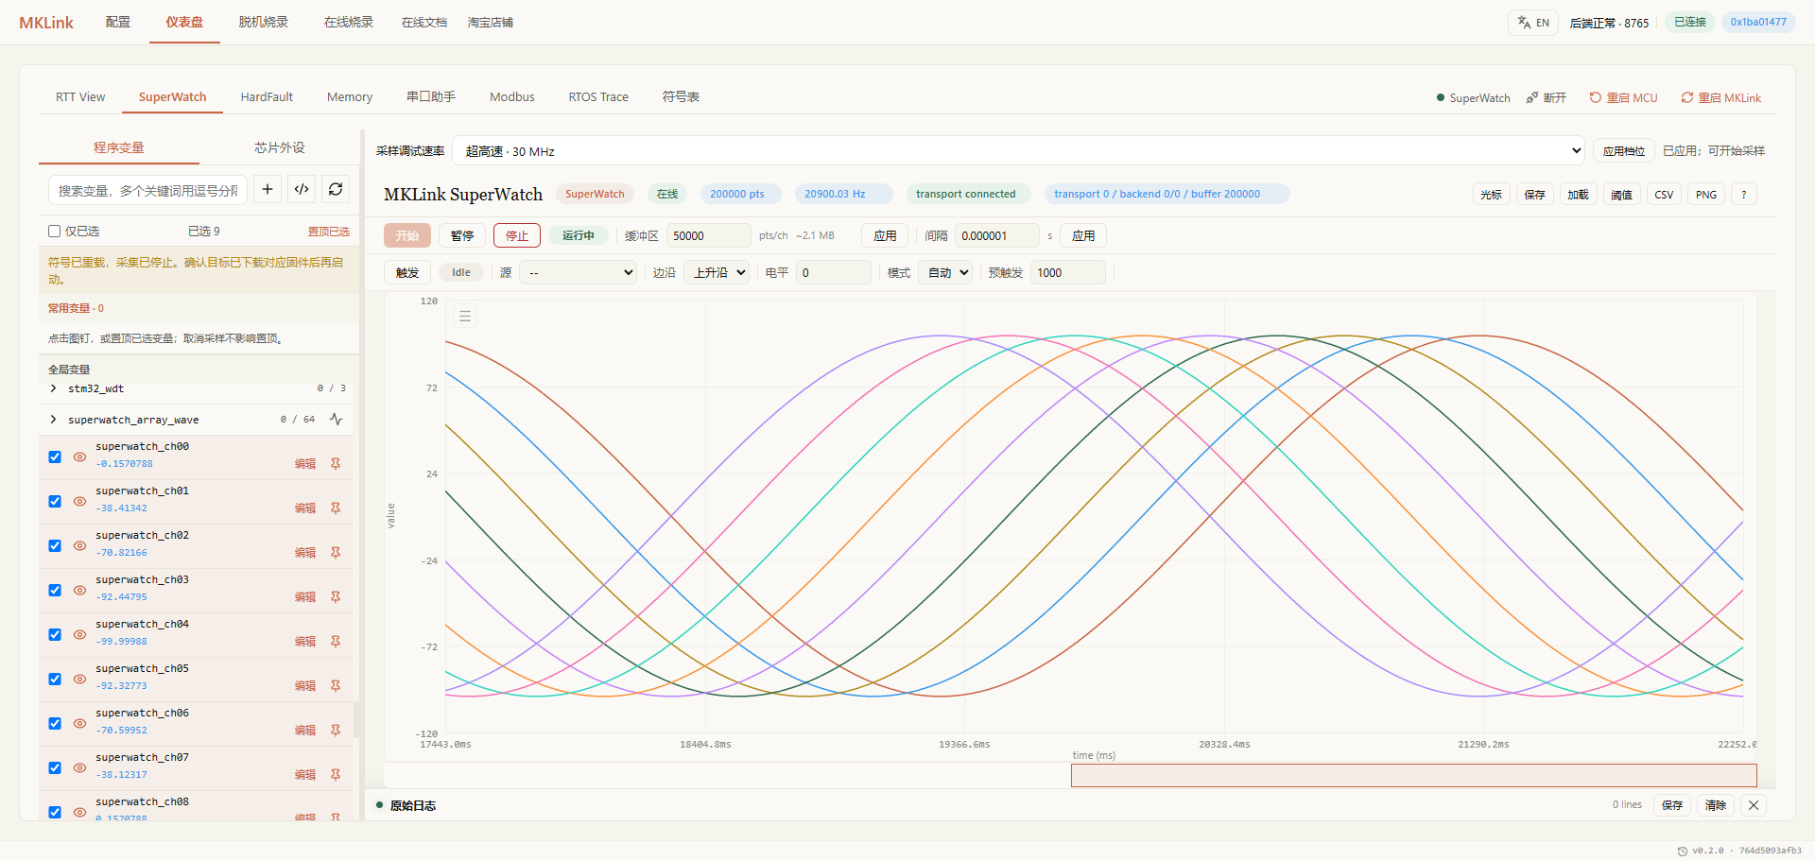Screen dimensions: 1815x861
Task: Expand the stm32_wdt tree node
Action: tap(54, 388)
